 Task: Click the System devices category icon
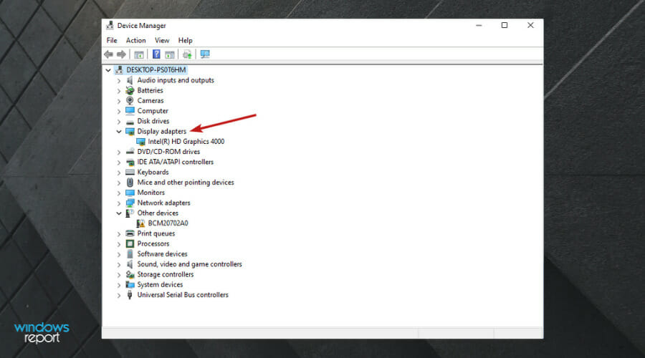click(x=130, y=285)
